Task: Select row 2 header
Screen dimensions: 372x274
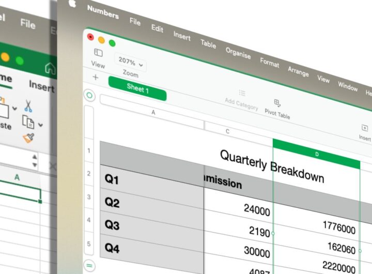Action: coord(89,174)
